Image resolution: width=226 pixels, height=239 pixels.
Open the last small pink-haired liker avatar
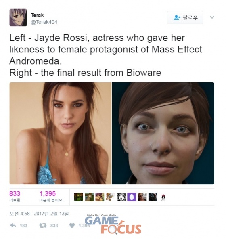[163, 198]
